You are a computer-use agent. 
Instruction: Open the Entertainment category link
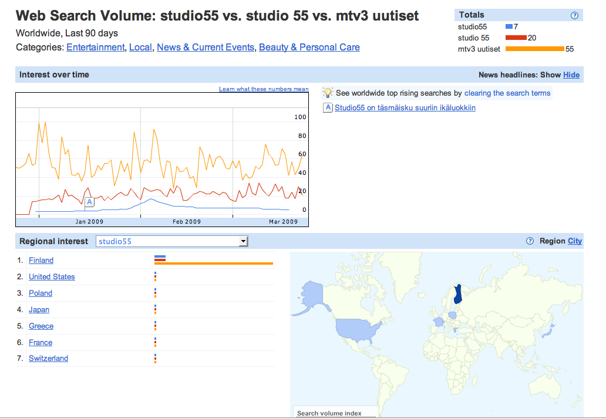pyautogui.click(x=96, y=47)
